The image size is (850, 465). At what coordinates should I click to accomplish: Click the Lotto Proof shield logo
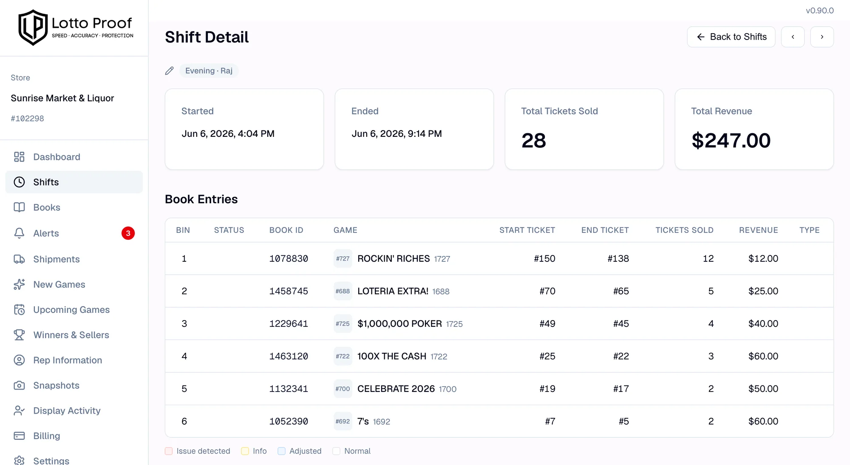33,28
